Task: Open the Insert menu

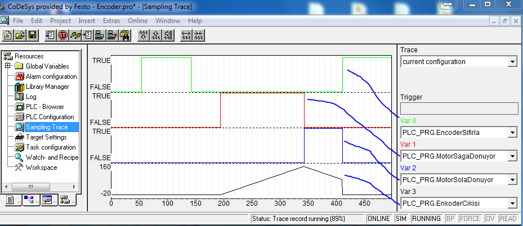Action: tap(87, 21)
